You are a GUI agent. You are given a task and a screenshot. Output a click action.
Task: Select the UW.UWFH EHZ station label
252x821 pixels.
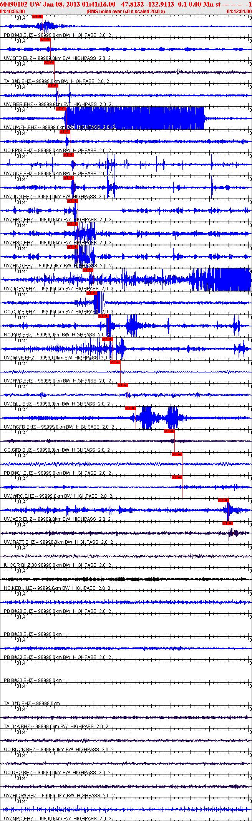(60, 127)
